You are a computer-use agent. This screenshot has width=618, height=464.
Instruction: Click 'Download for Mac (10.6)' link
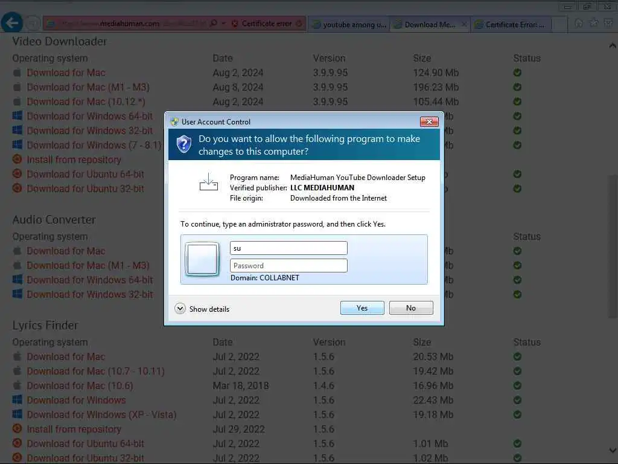pyautogui.click(x=80, y=385)
